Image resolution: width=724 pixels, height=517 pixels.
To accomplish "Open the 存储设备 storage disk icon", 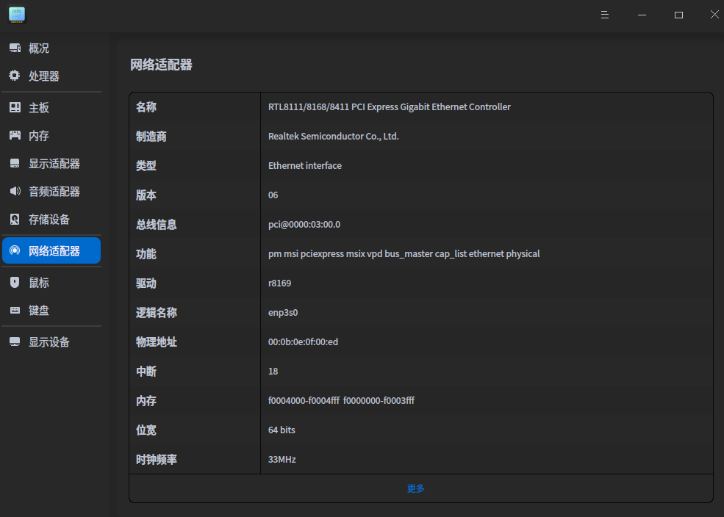I will [15, 220].
